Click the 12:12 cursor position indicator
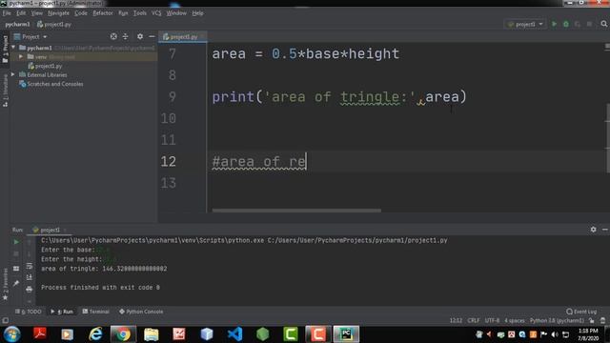Image resolution: width=610 pixels, height=343 pixels. [x=456, y=320]
